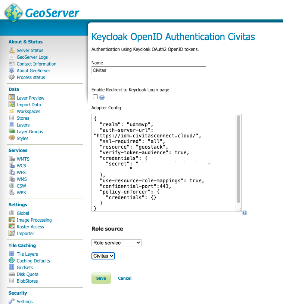The width and height of the screenshot is (283, 304).
Task: Click the Tile Layers grid icon
Action: (x=12, y=253)
